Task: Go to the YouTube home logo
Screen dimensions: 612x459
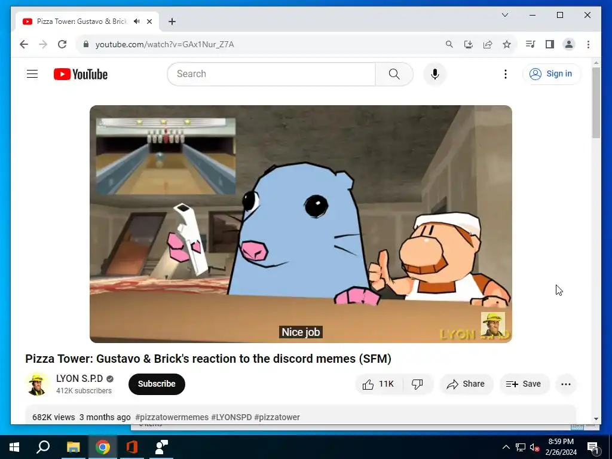Action: click(81, 74)
